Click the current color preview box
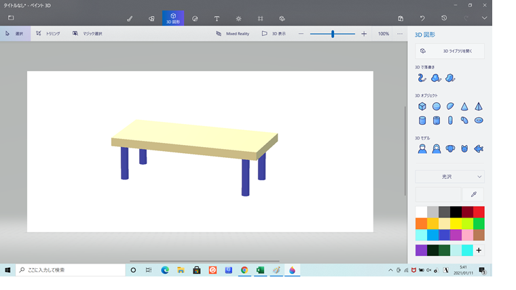The image size is (516, 290). 438,194
